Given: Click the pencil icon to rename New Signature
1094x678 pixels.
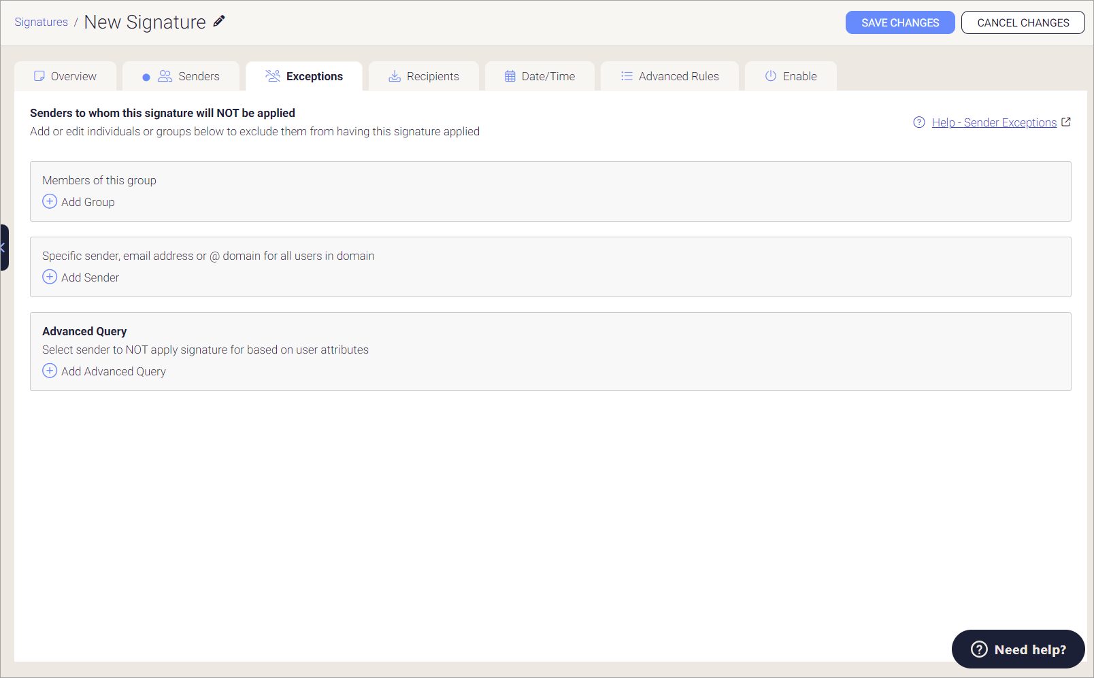Looking at the screenshot, I should pyautogui.click(x=218, y=21).
